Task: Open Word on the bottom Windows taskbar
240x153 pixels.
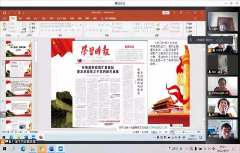Action: point(51,148)
